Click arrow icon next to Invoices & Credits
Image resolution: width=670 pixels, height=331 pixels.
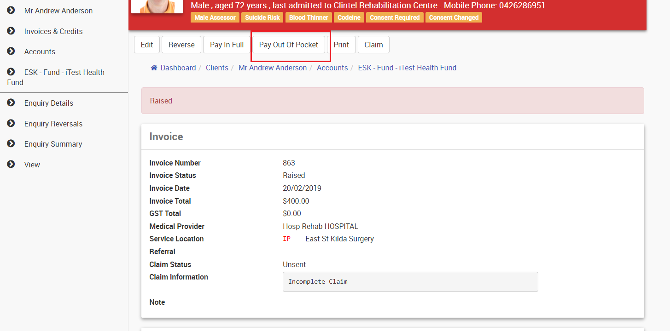pyautogui.click(x=11, y=31)
